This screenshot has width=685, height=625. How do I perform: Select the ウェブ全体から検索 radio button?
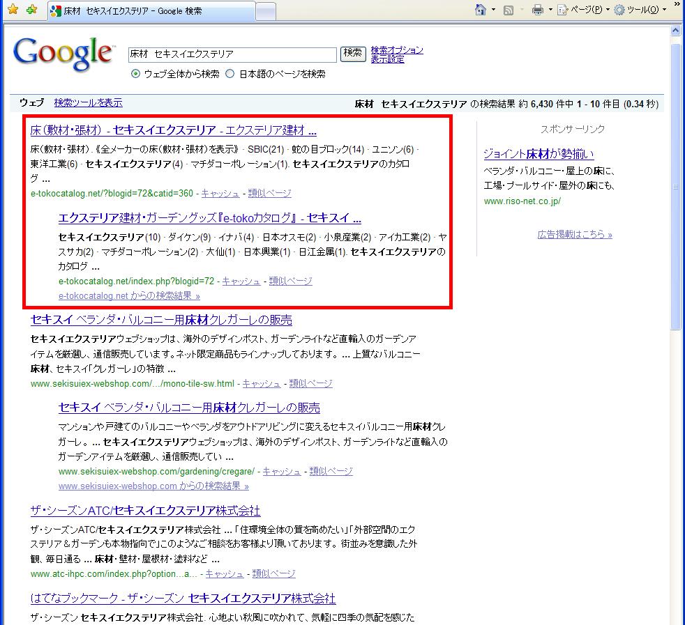click(136, 74)
